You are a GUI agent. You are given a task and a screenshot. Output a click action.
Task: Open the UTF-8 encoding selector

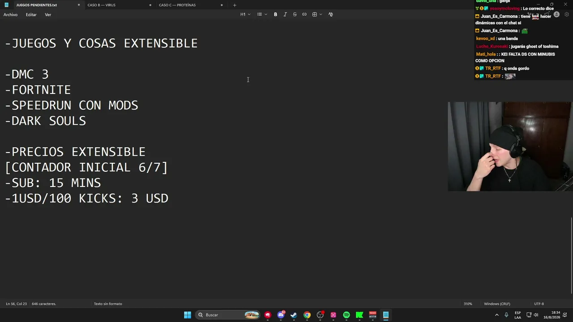[x=539, y=304]
